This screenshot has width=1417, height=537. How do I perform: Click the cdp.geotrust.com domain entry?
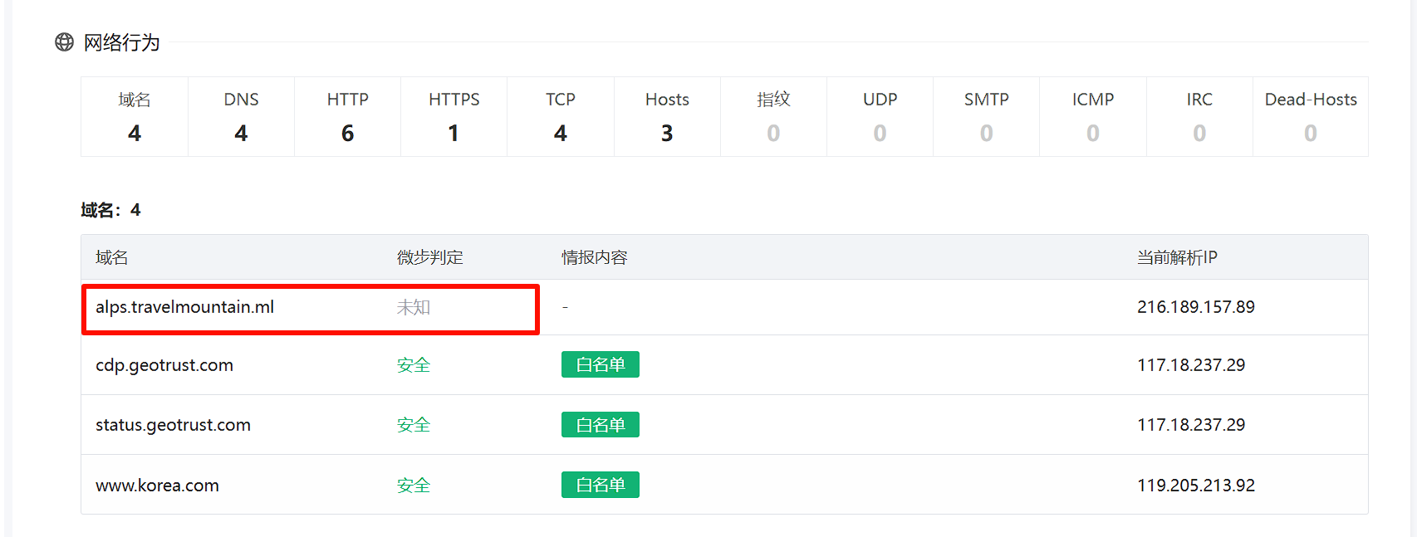(164, 365)
